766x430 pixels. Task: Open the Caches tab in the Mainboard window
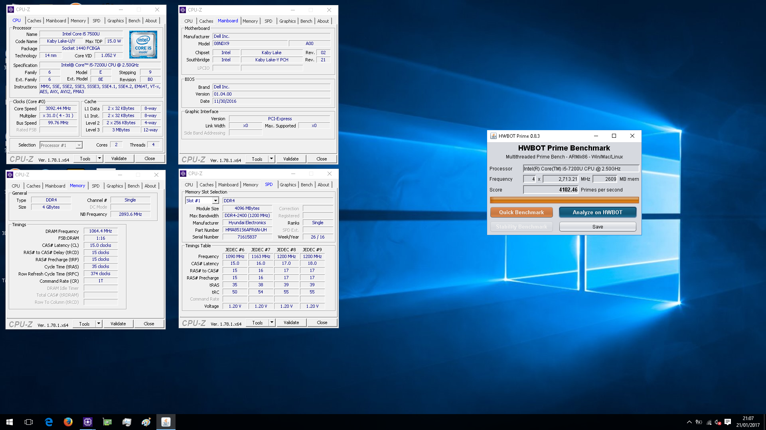(x=206, y=21)
